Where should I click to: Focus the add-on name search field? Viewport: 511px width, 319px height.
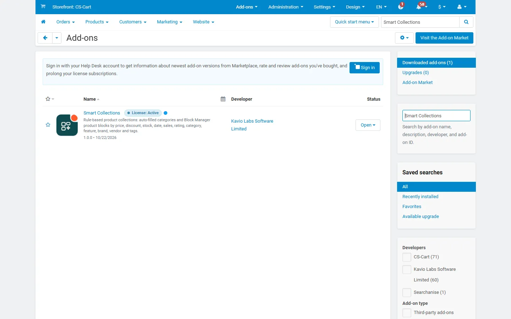coord(436,116)
